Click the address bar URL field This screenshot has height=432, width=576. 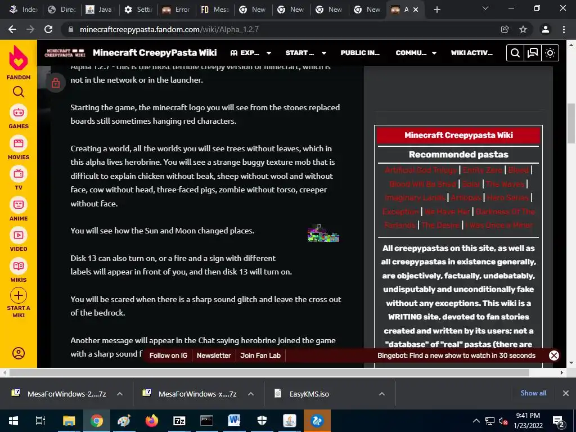pyautogui.click(x=279, y=29)
